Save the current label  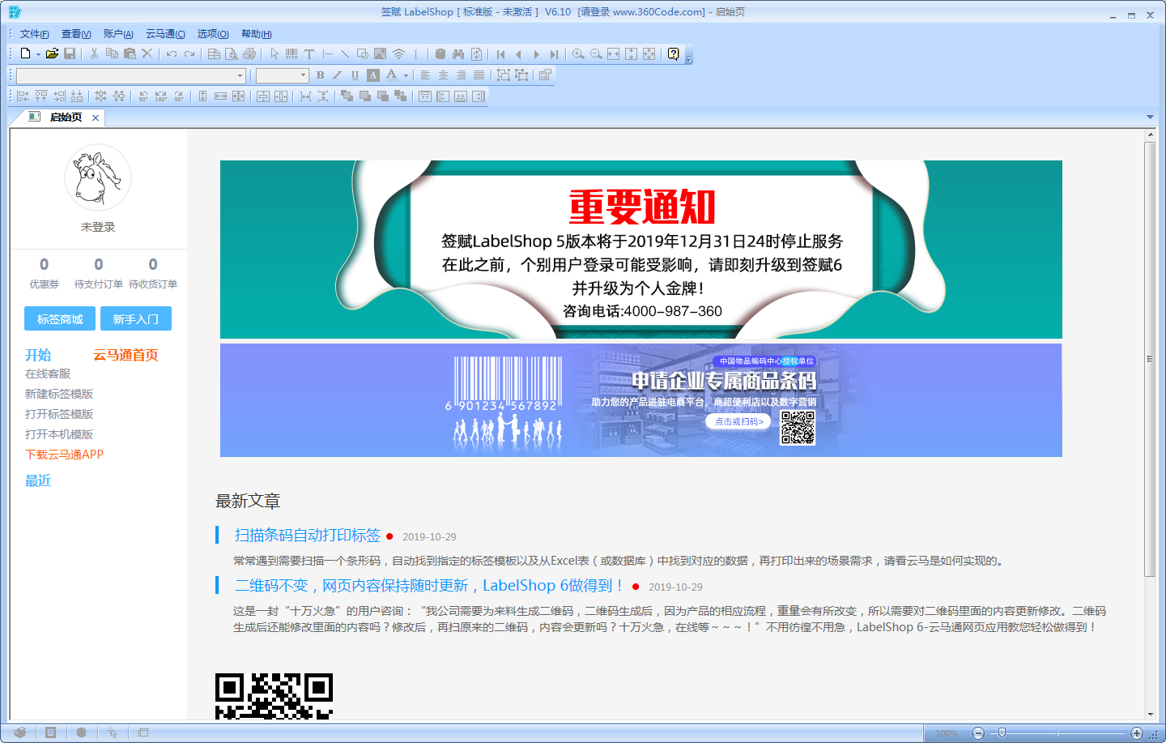(x=70, y=53)
